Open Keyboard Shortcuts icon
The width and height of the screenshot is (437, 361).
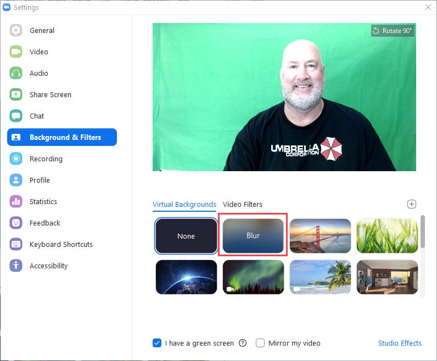tap(16, 245)
